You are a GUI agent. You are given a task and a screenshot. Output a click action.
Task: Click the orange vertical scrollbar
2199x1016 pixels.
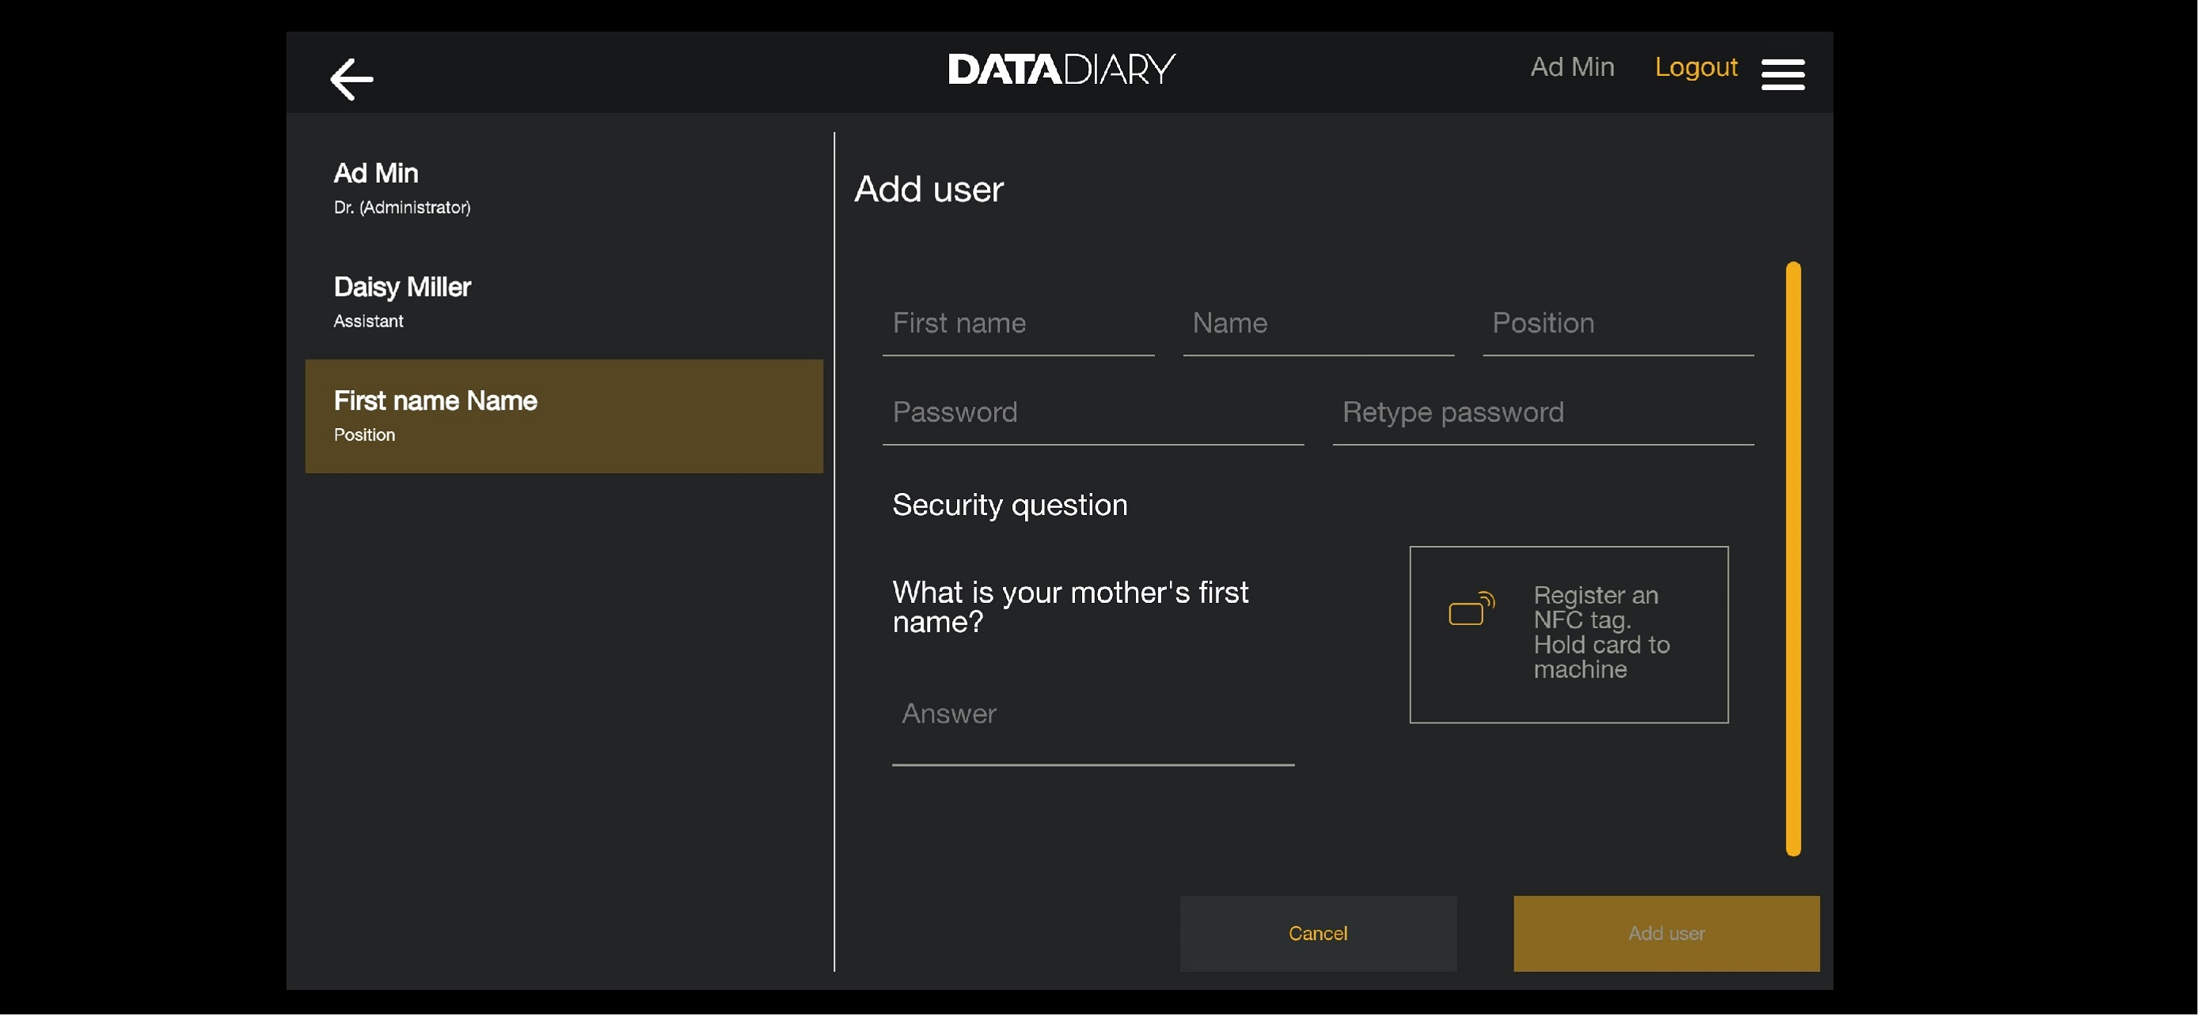1793,559
